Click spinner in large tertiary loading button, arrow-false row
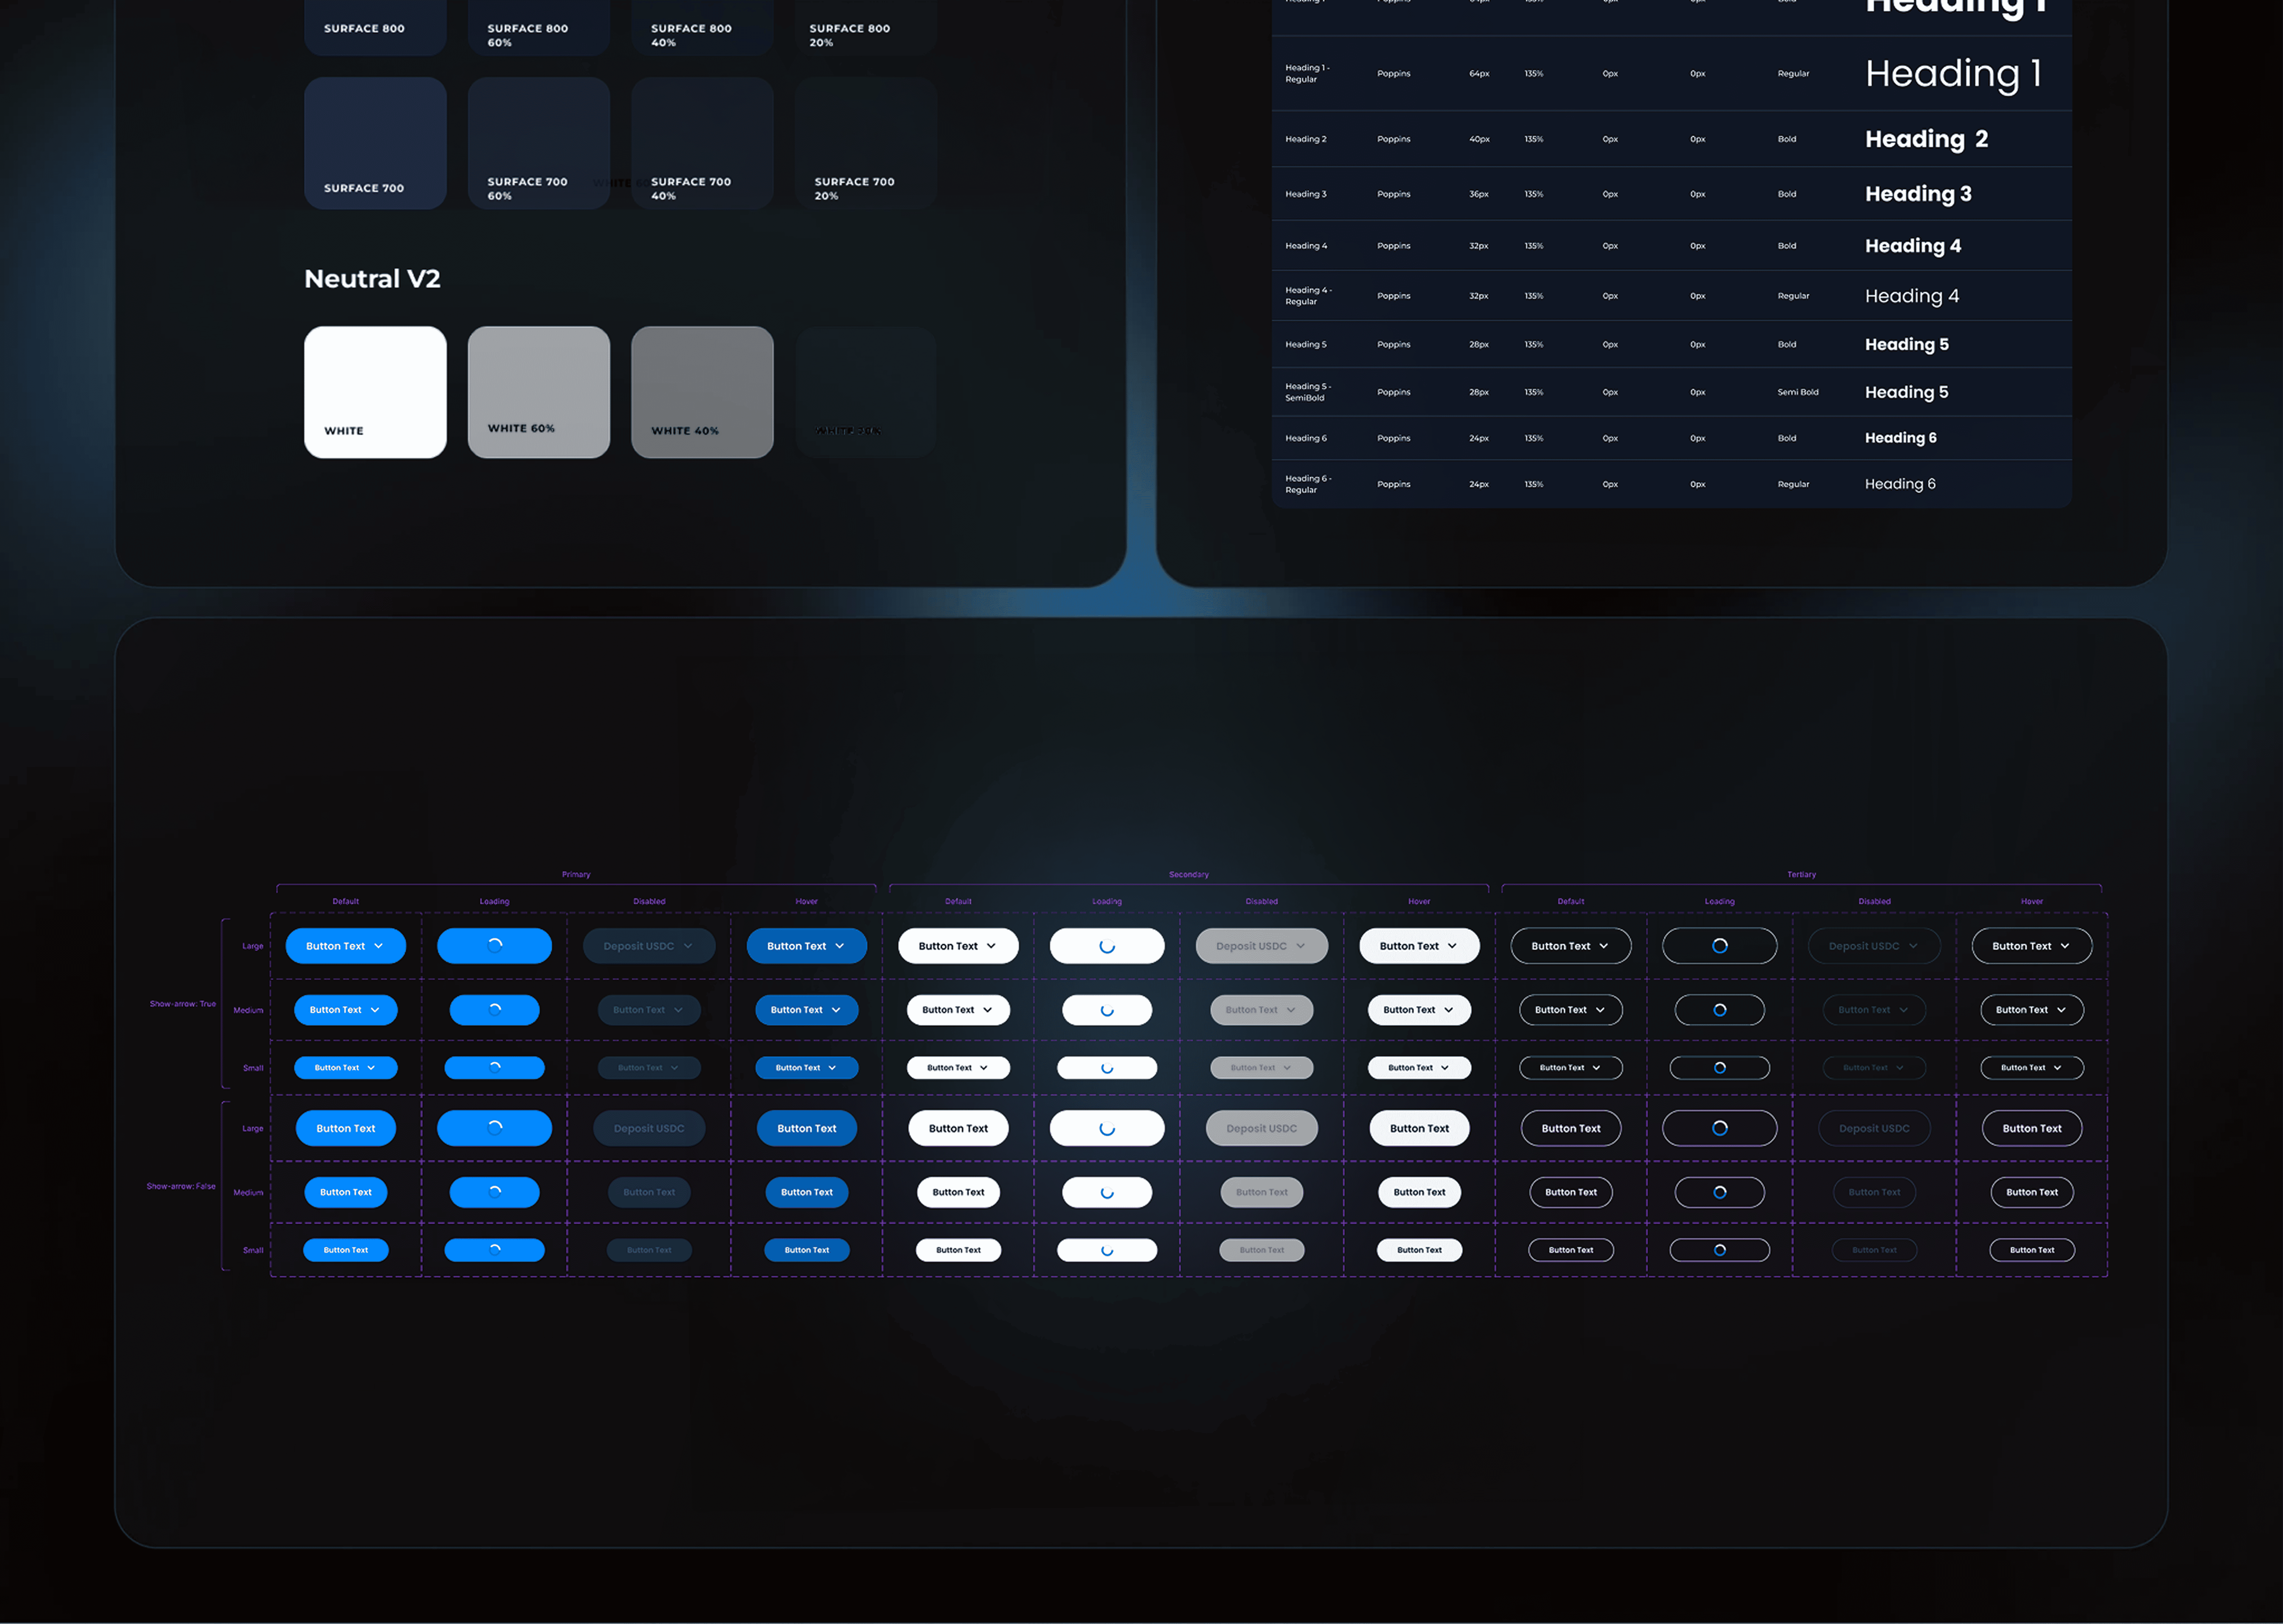The height and width of the screenshot is (1624, 2283). click(x=1720, y=1128)
